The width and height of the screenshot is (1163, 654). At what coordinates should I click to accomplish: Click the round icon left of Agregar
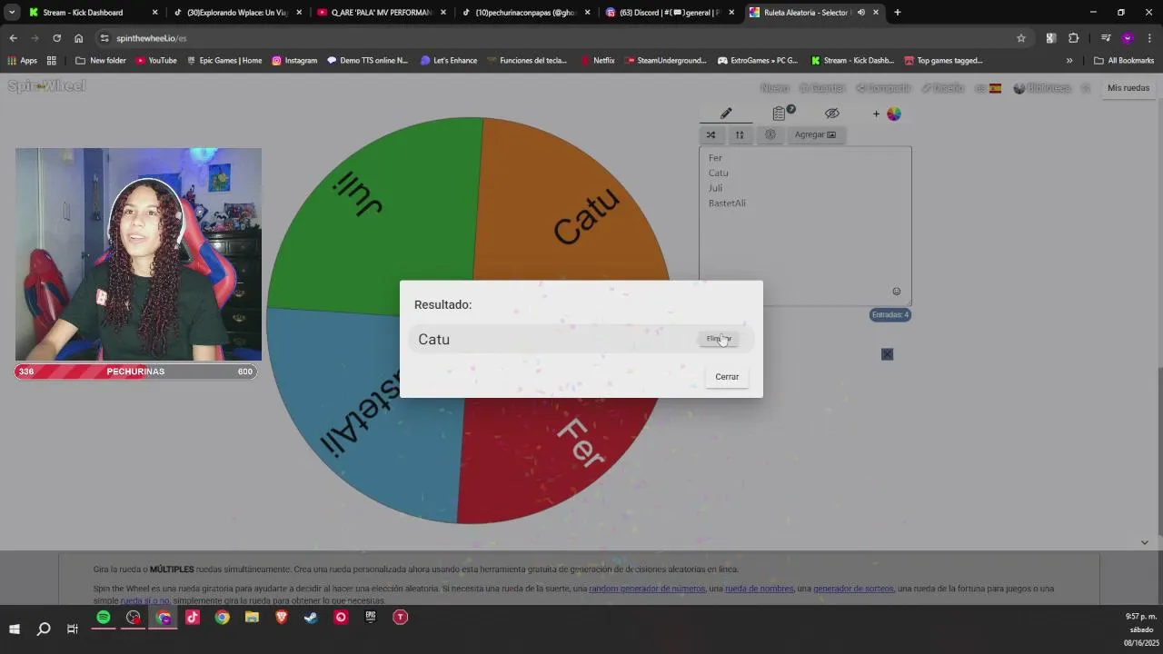770,134
